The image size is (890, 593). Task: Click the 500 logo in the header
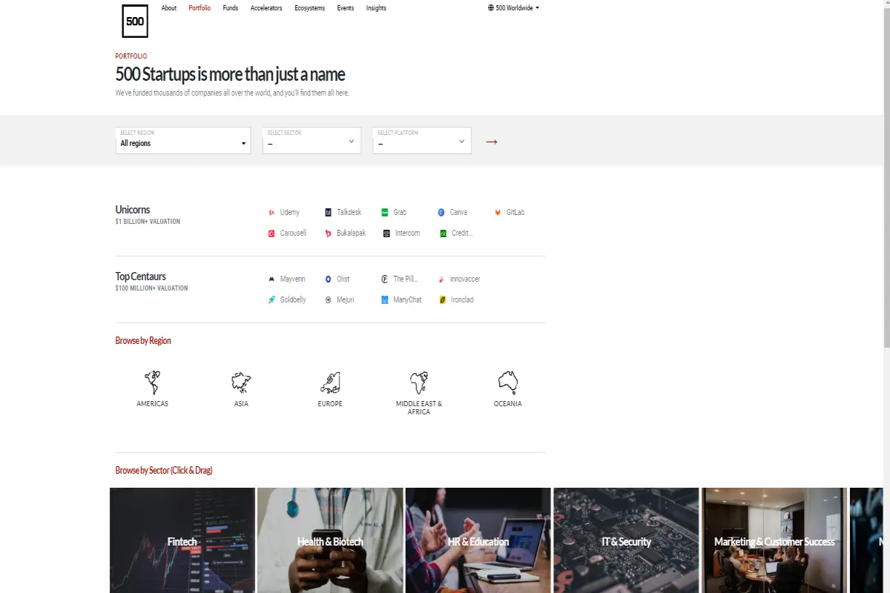[x=135, y=21]
